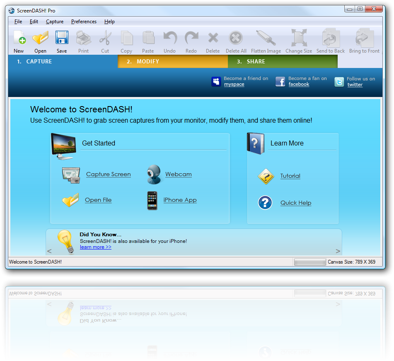Open the Help menu
Viewport: 394px width, 361px height.
[109, 22]
